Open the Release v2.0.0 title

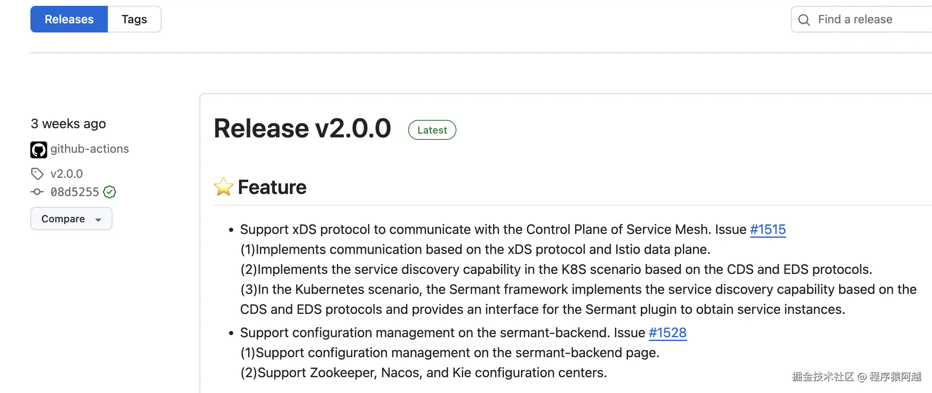click(302, 128)
